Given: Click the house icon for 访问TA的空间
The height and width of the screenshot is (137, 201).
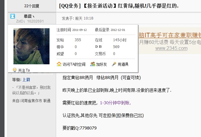Looking at the screenshot, I should click(x=59, y=64).
